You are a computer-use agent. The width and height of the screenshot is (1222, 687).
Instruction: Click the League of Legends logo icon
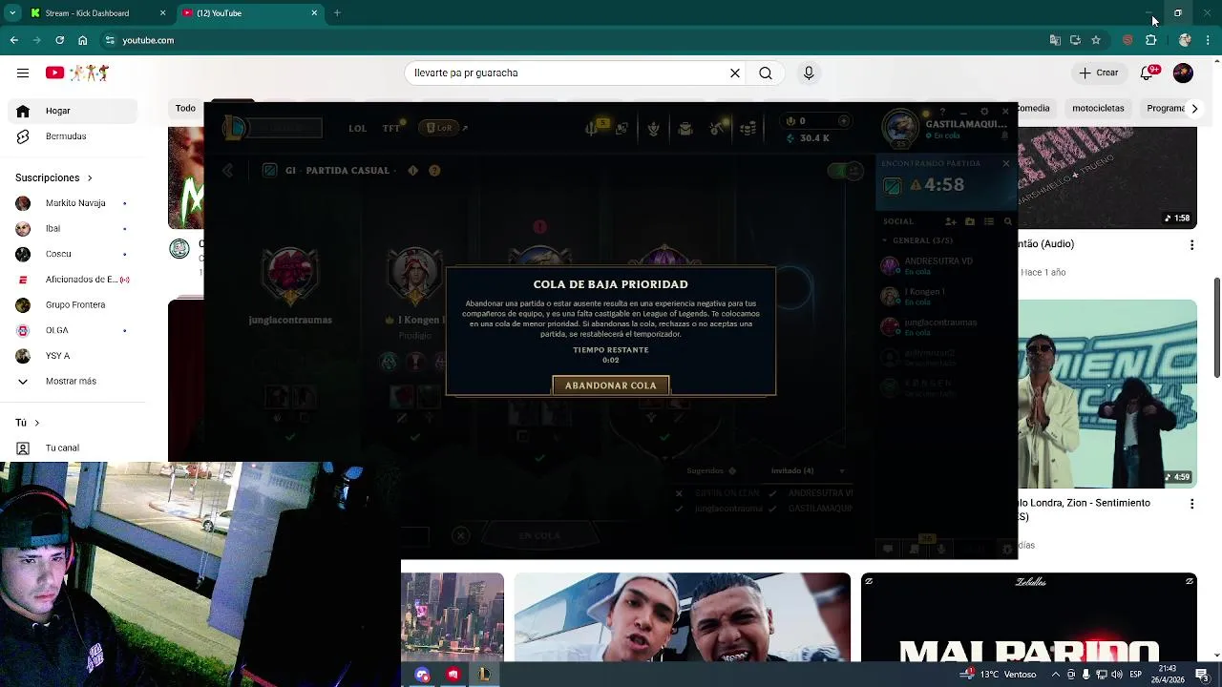coord(235,127)
